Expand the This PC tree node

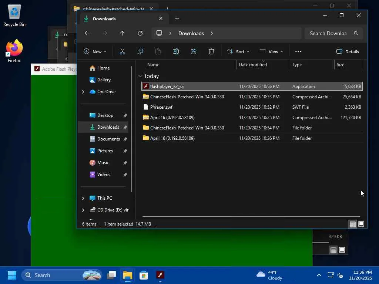pyautogui.click(x=83, y=198)
